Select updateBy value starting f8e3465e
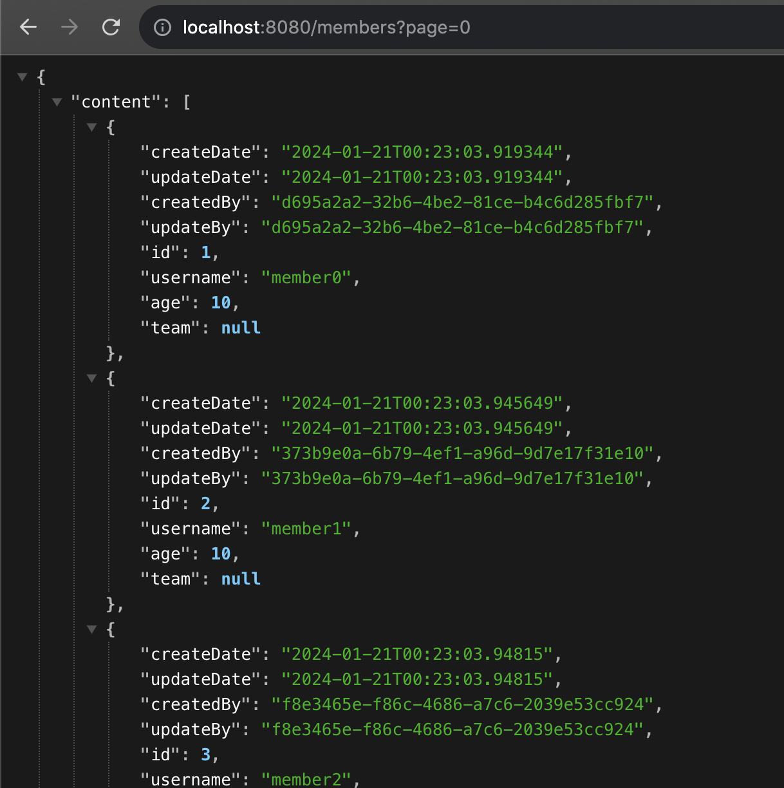The height and width of the screenshot is (788, 784). [x=453, y=729]
